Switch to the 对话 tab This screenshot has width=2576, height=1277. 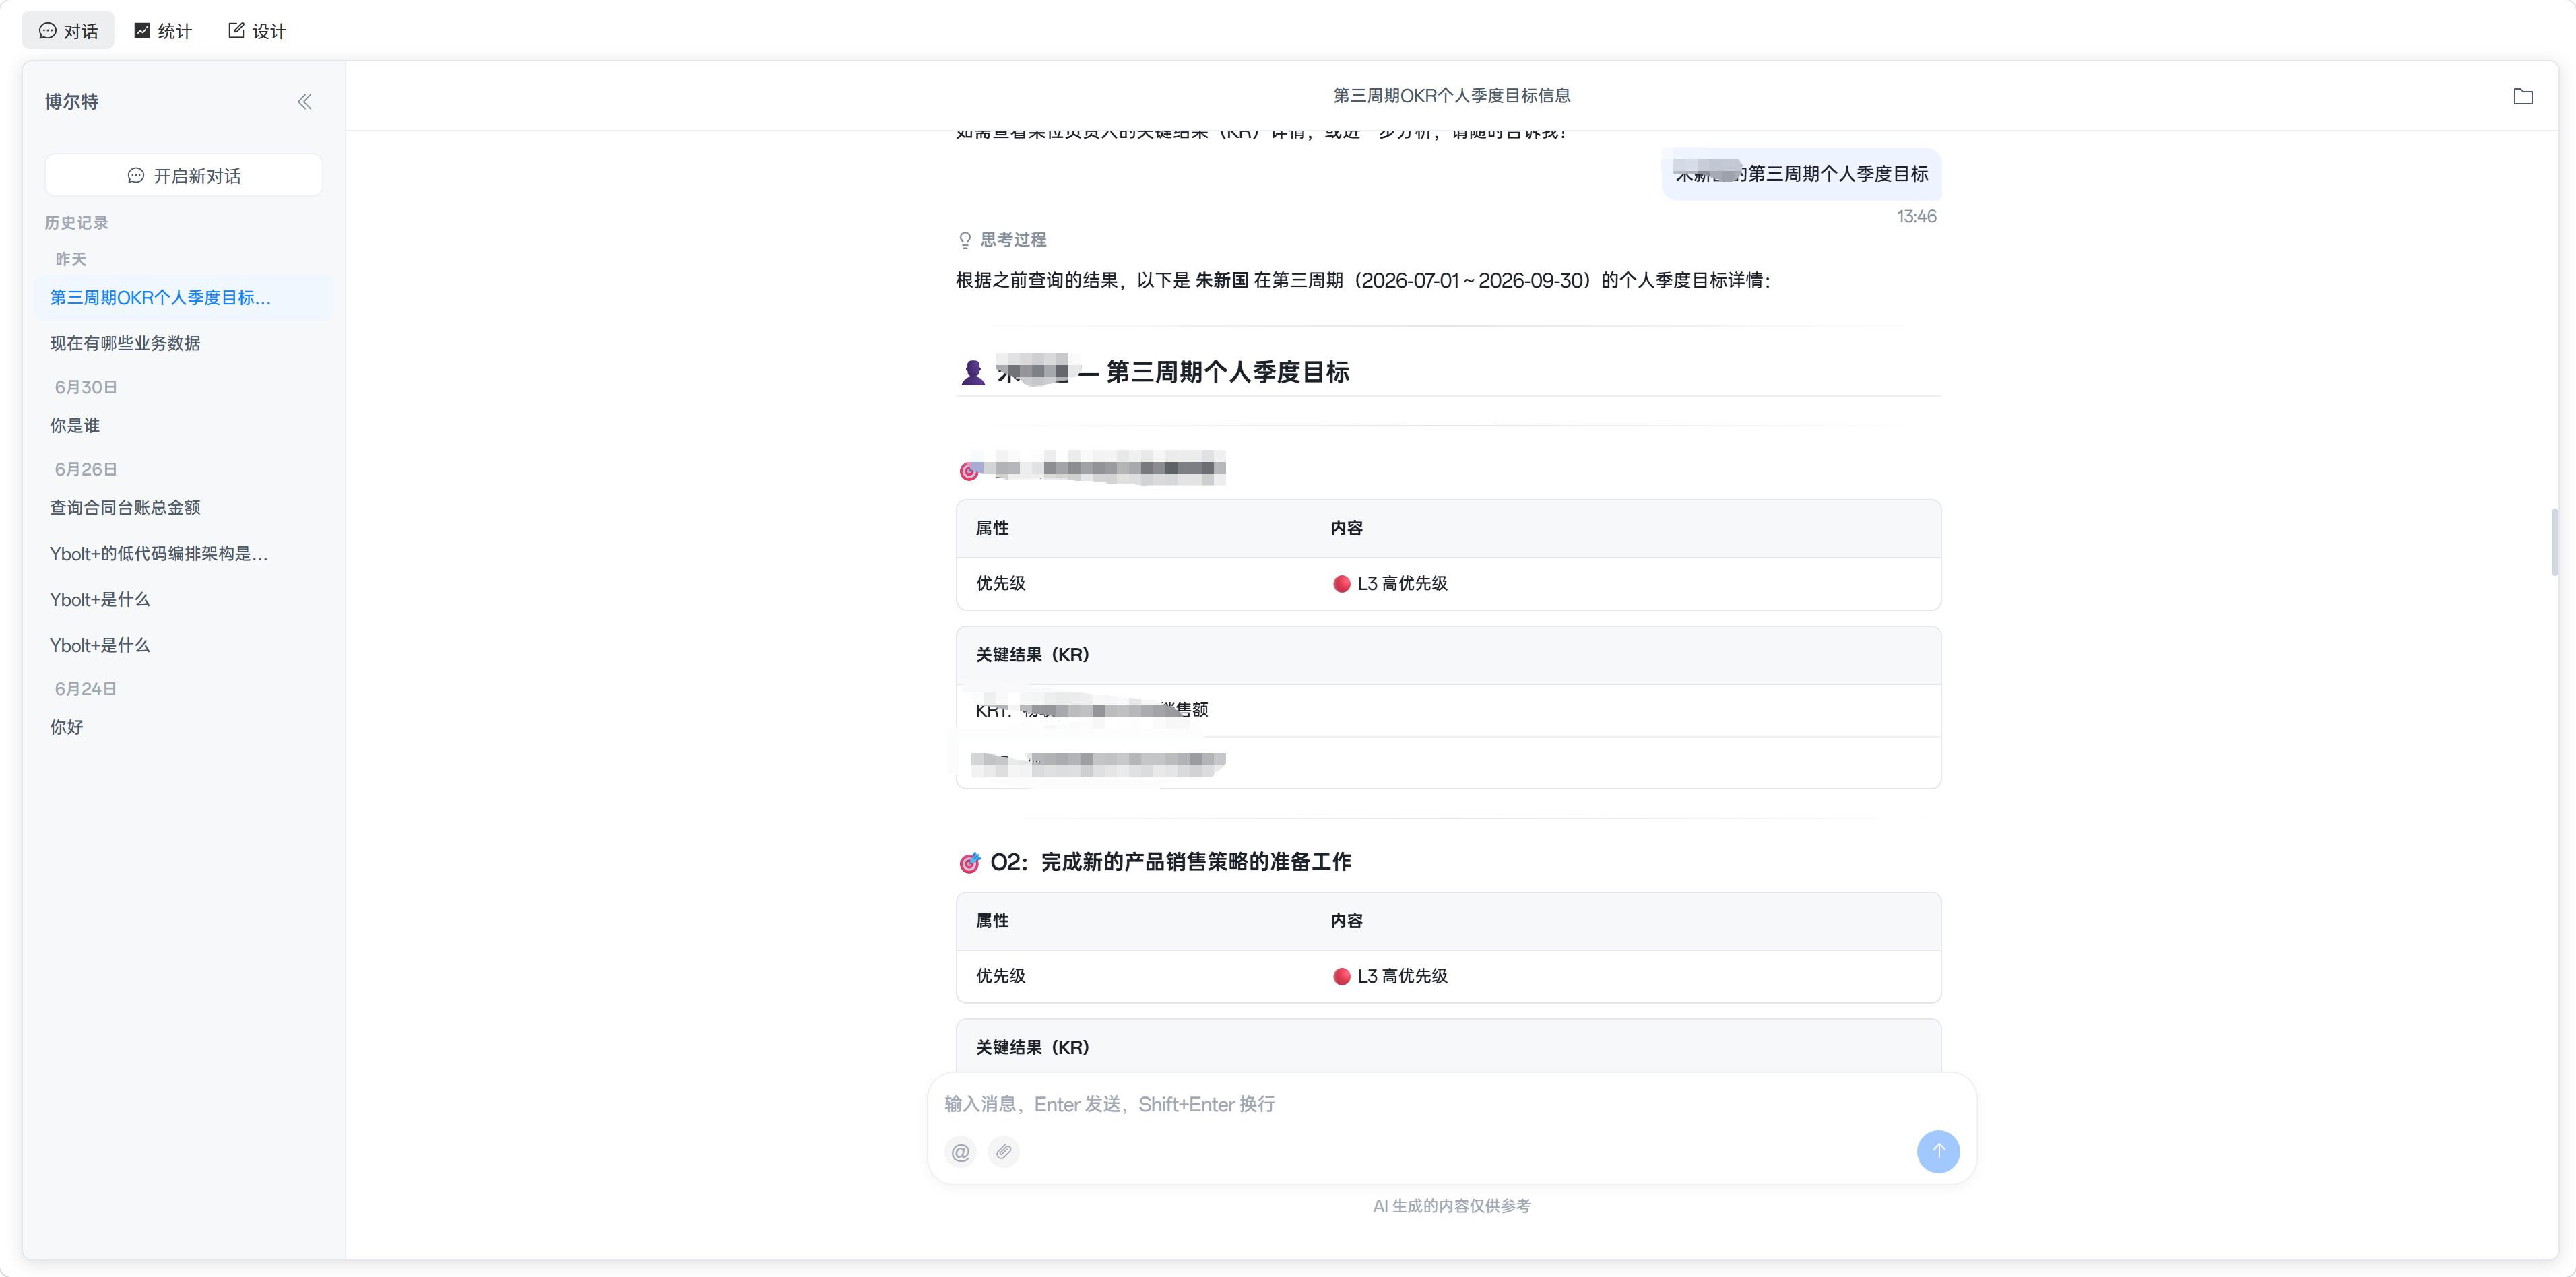[68, 31]
